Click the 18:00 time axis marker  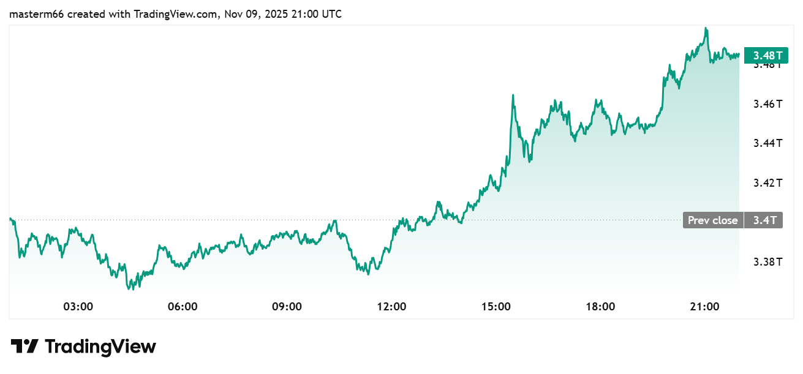pyautogui.click(x=600, y=306)
